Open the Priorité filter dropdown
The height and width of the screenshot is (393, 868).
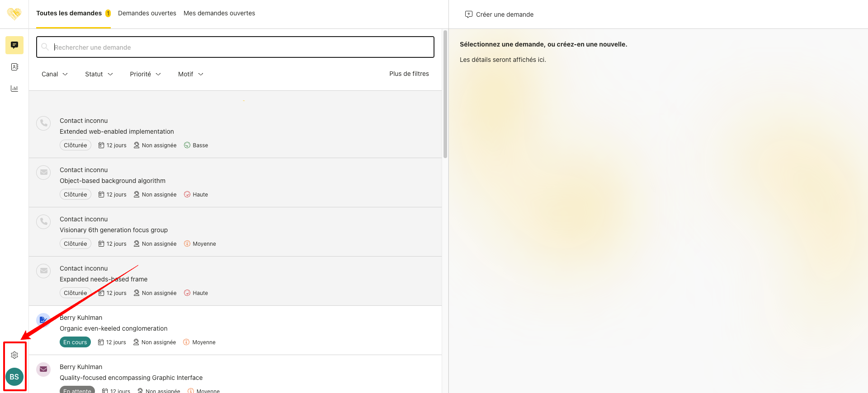coord(145,74)
